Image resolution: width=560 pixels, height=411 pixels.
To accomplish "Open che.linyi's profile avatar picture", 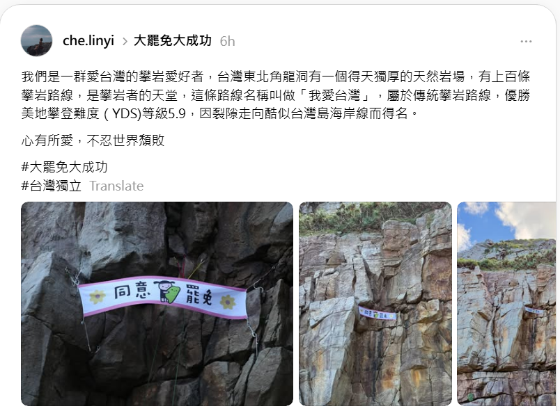I will (36, 40).
